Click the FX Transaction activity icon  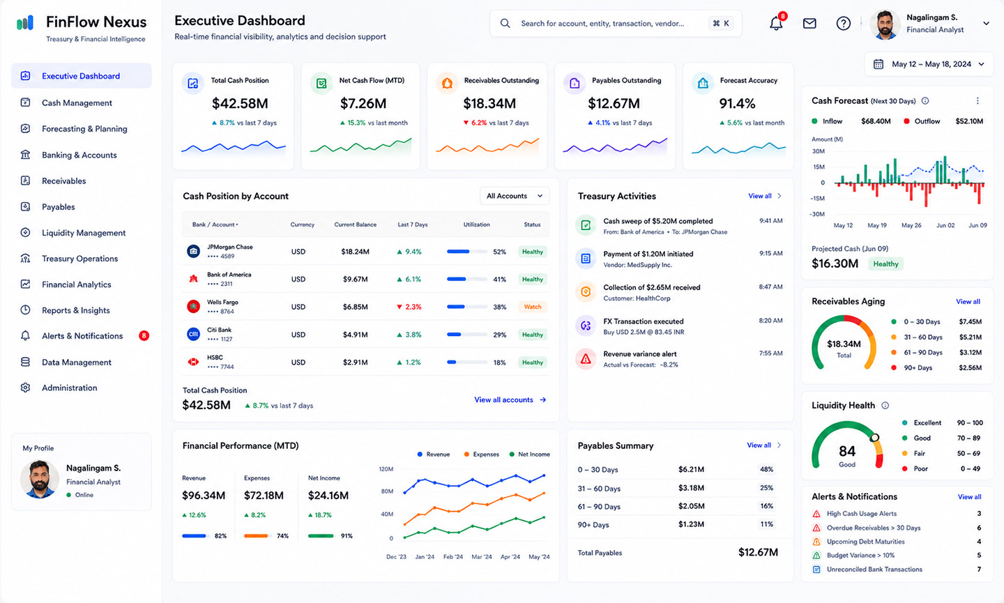tap(586, 325)
